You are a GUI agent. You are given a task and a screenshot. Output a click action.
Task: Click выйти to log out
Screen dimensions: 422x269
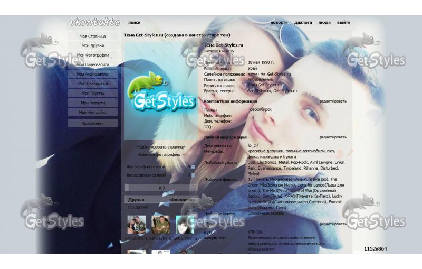pos(344,22)
